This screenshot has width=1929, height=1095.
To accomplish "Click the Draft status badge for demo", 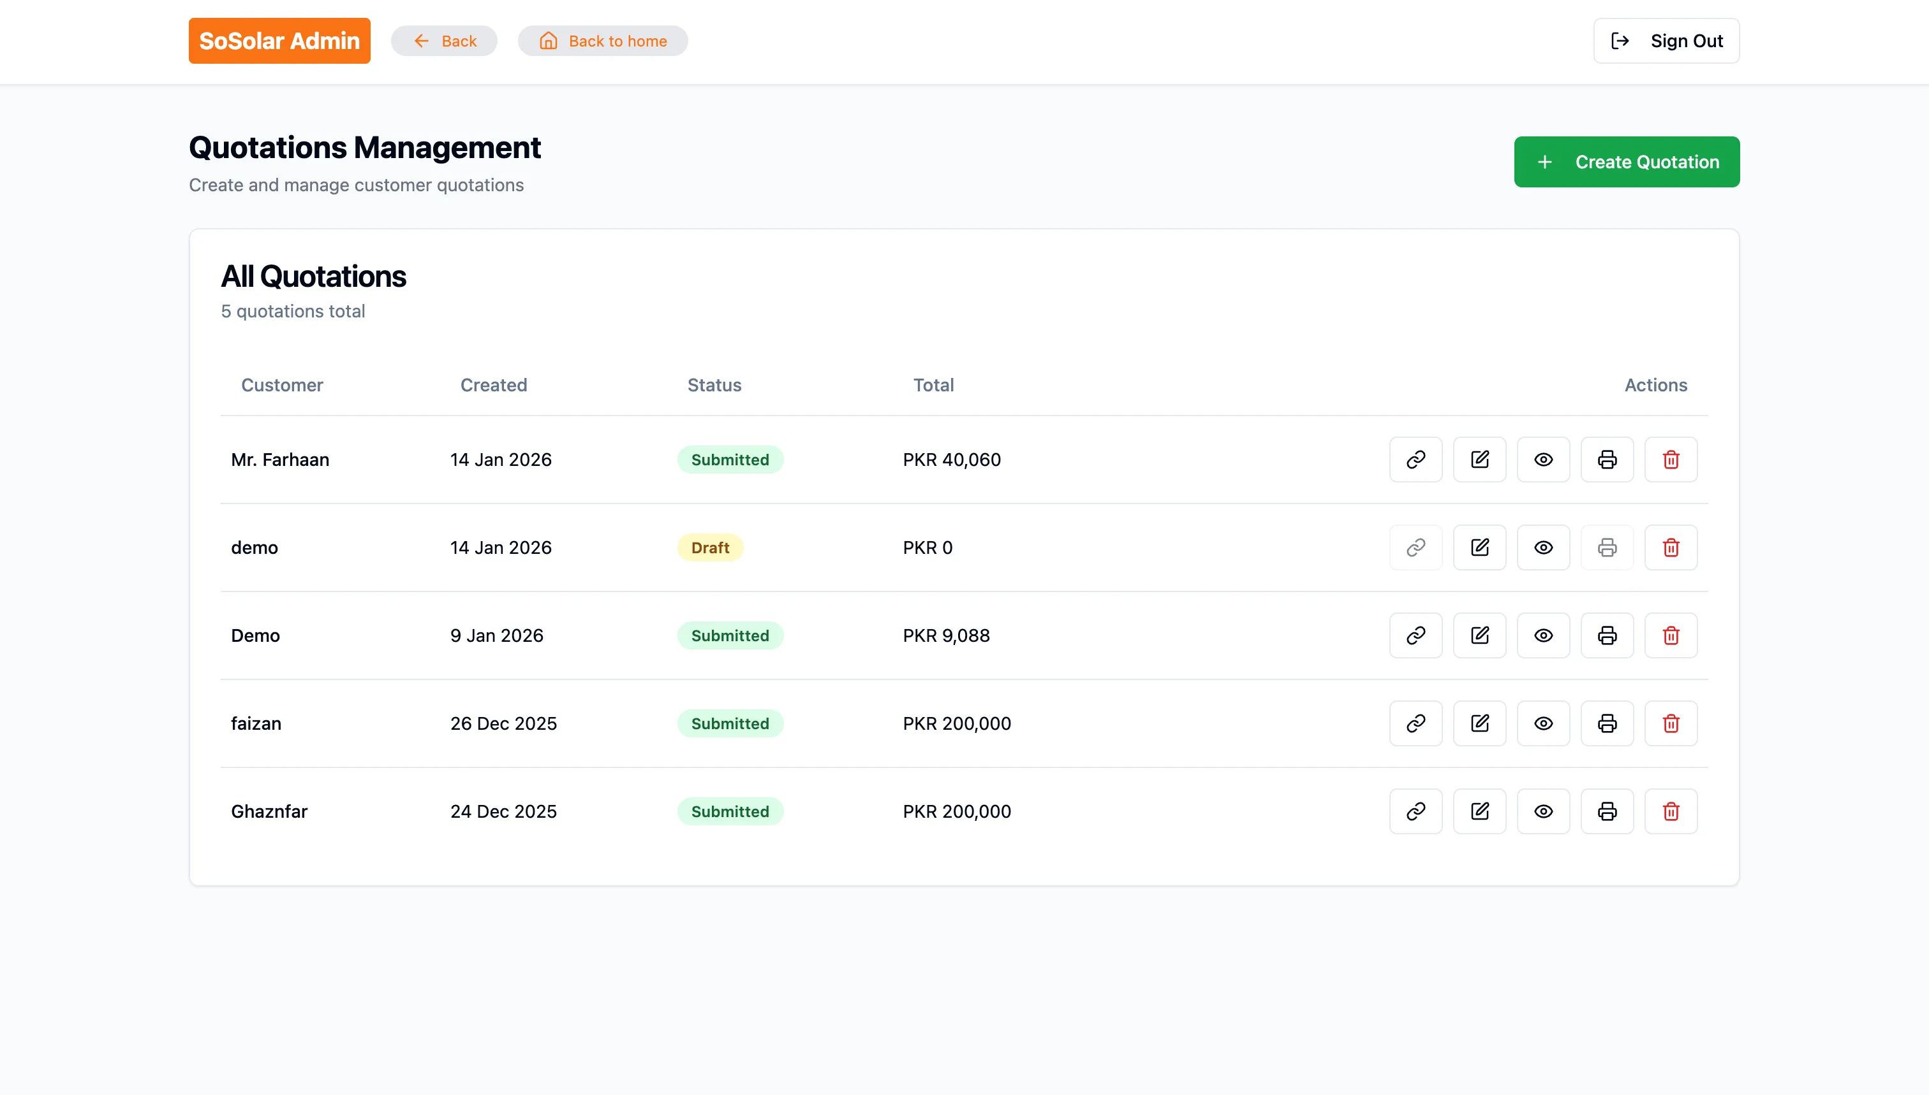I will (x=710, y=547).
